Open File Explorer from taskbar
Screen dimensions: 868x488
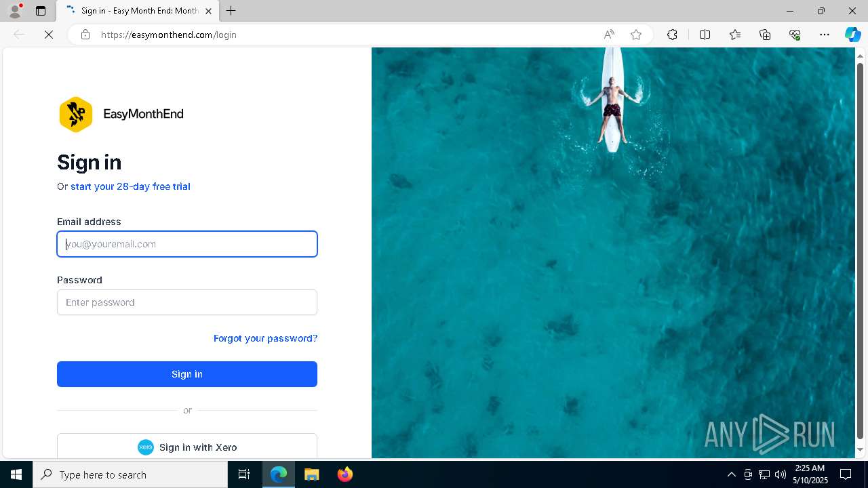[311, 474]
